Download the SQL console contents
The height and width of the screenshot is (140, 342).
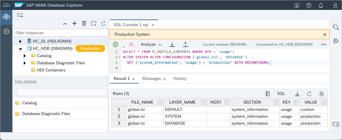(x=172, y=44)
